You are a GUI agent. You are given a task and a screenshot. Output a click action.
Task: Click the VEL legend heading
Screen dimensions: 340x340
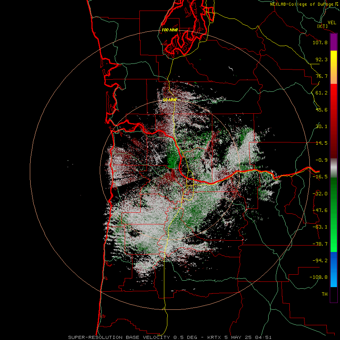point(332,23)
